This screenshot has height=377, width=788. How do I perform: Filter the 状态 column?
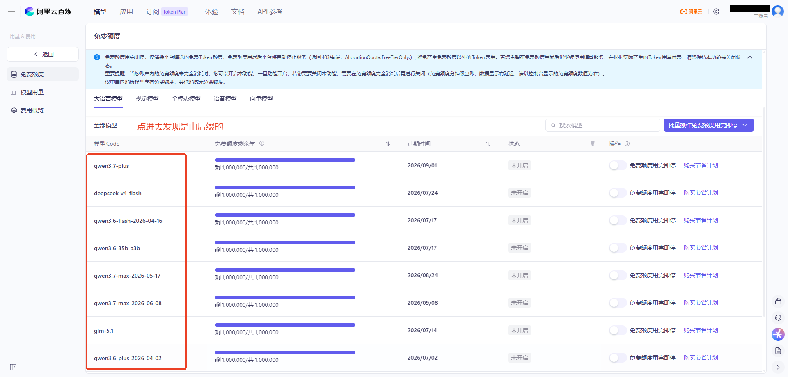[x=593, y=144]
